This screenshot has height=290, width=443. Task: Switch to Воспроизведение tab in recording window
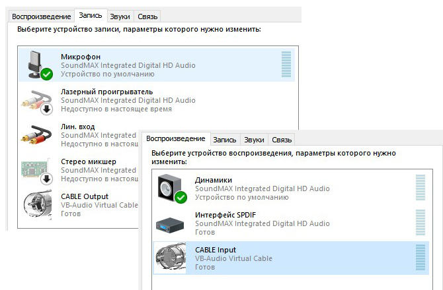click(41, 16)
